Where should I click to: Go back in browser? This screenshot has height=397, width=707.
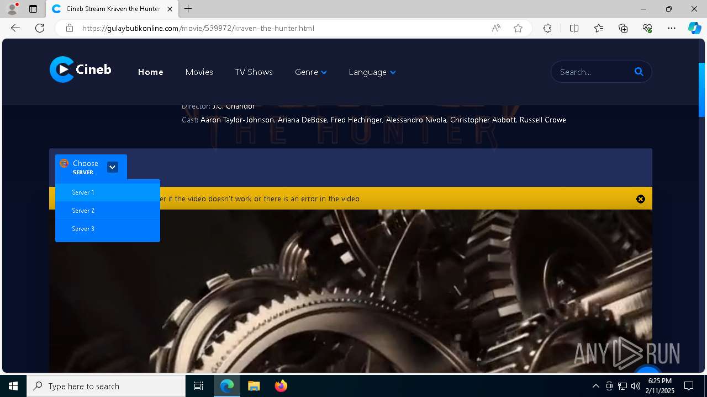[x=15, y=28]
